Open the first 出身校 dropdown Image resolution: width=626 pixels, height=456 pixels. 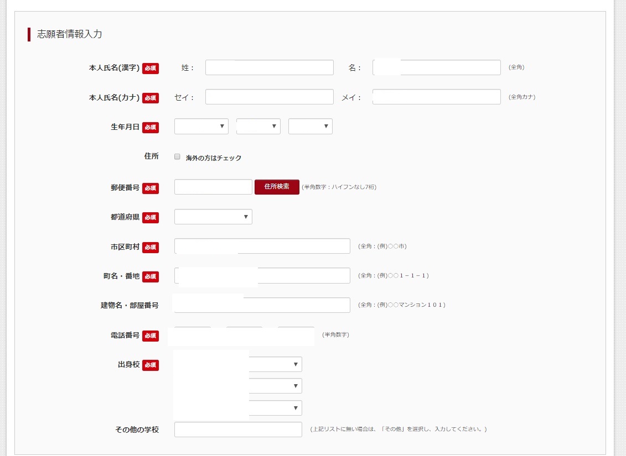point(238,364)
